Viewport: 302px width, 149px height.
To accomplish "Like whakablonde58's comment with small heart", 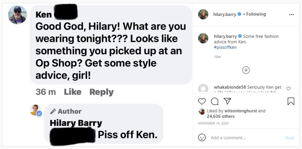I will coord(288,89).
